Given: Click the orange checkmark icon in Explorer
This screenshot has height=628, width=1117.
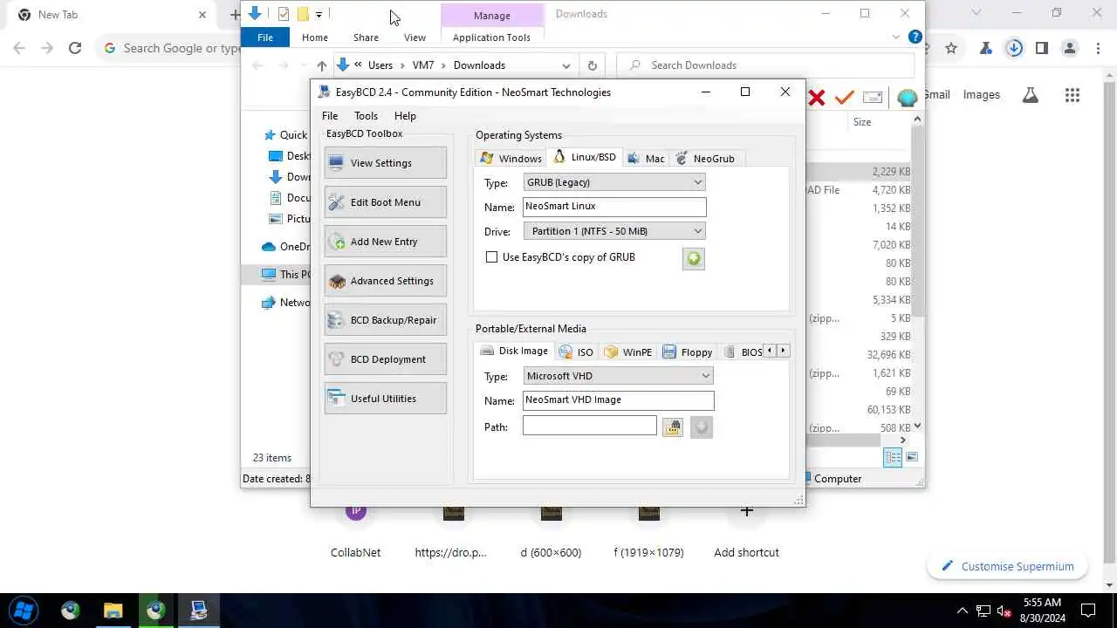Looking at the screenshot, I should (x=844, y=98).
